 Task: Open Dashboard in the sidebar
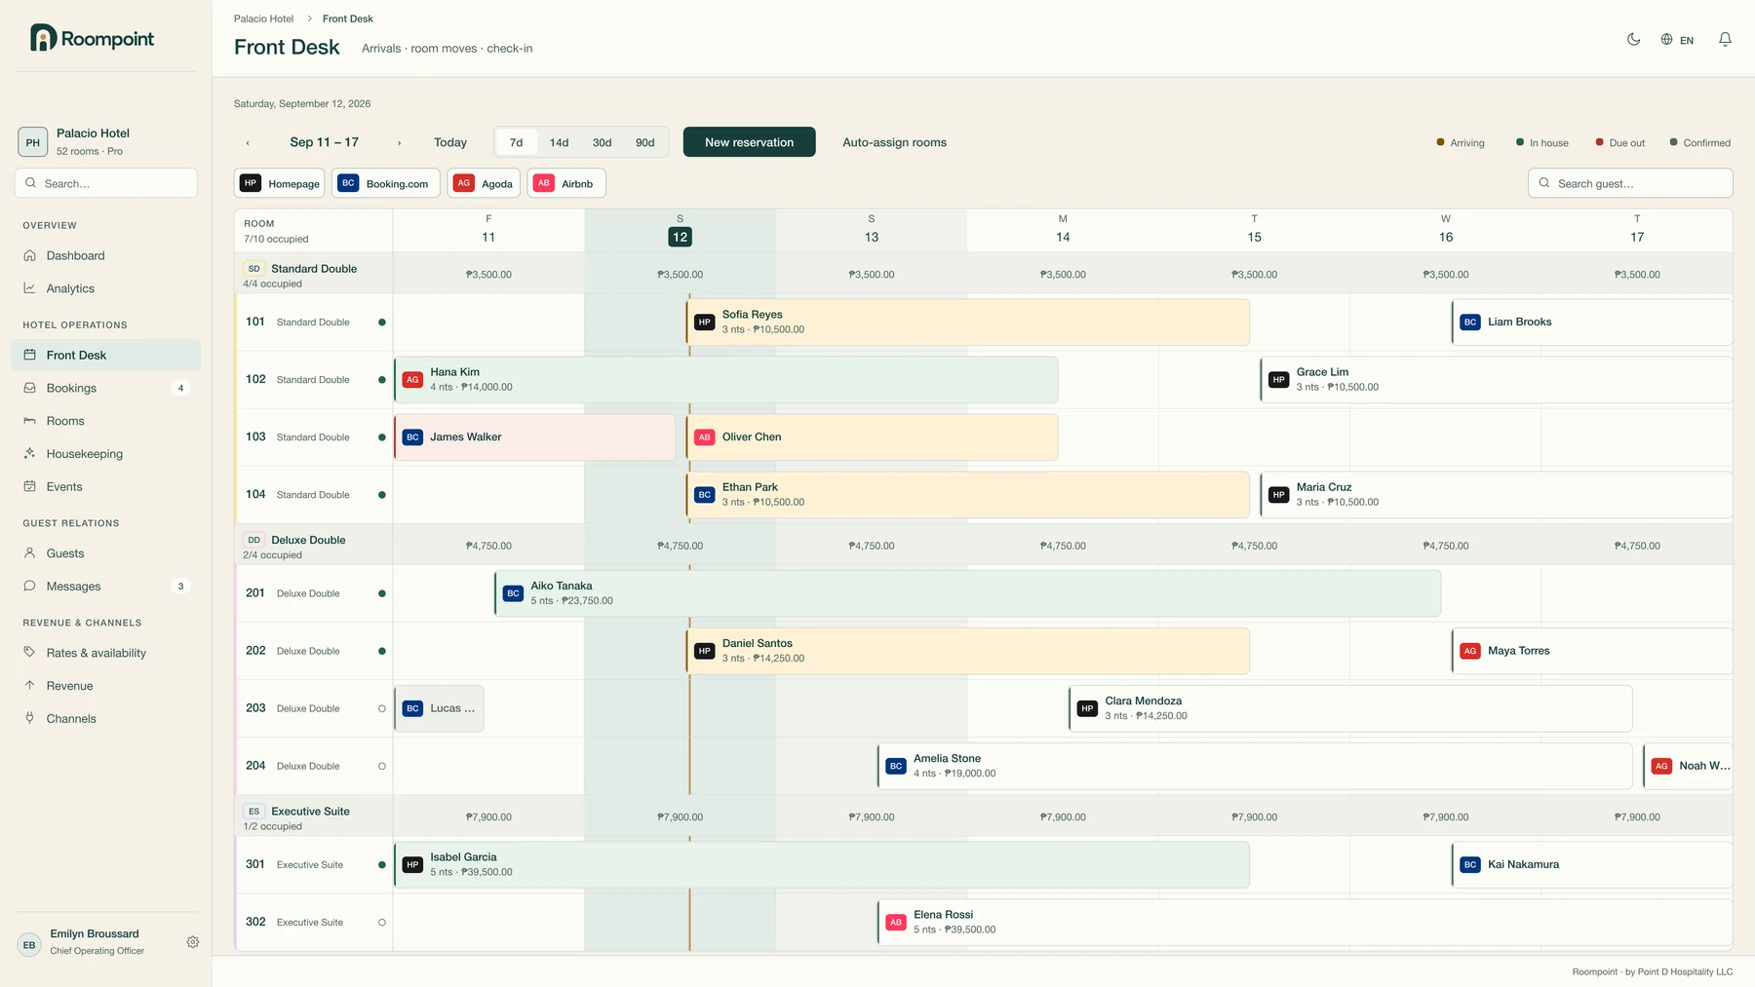(x=106, y=255)
